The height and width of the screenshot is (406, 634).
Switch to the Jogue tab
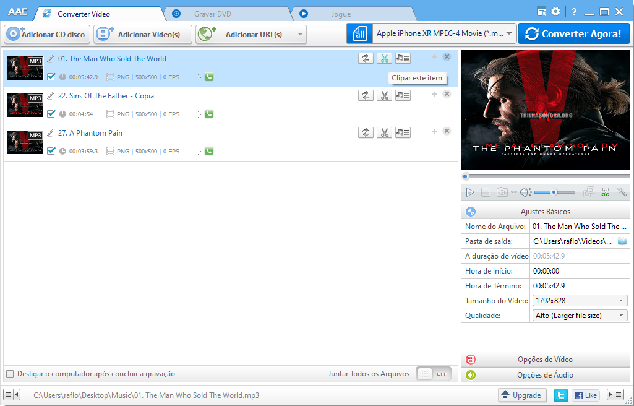pos(341,14)
